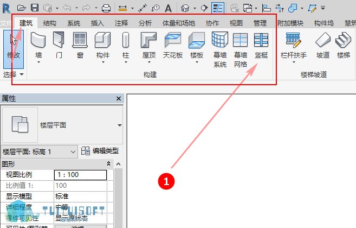Select the Aligned Dimension tool
356x228 pixels.
[143, 8]
